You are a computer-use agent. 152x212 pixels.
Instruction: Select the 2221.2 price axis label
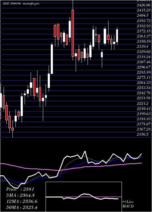143,104
